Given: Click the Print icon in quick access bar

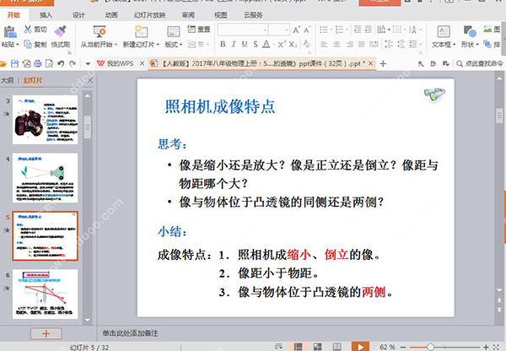Looking at the screenshot, I should tap(38, 64).
